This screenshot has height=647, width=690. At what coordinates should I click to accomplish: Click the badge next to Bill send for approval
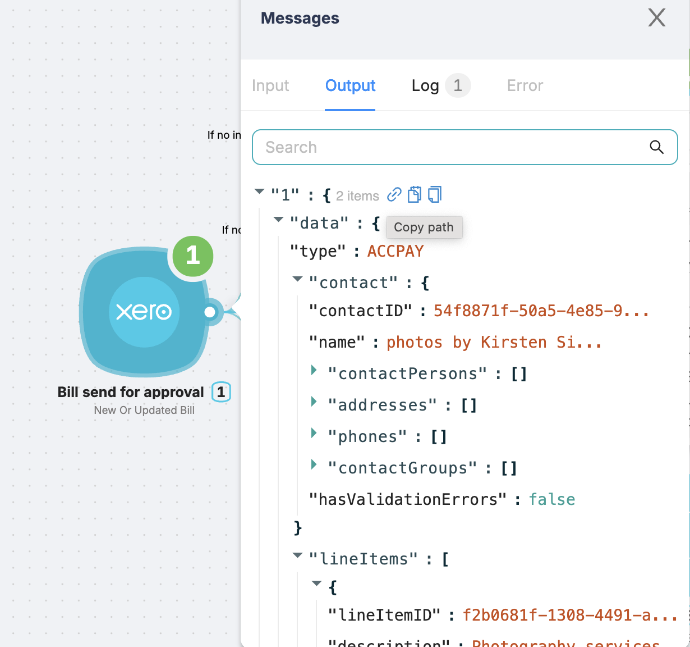(221, 392)
